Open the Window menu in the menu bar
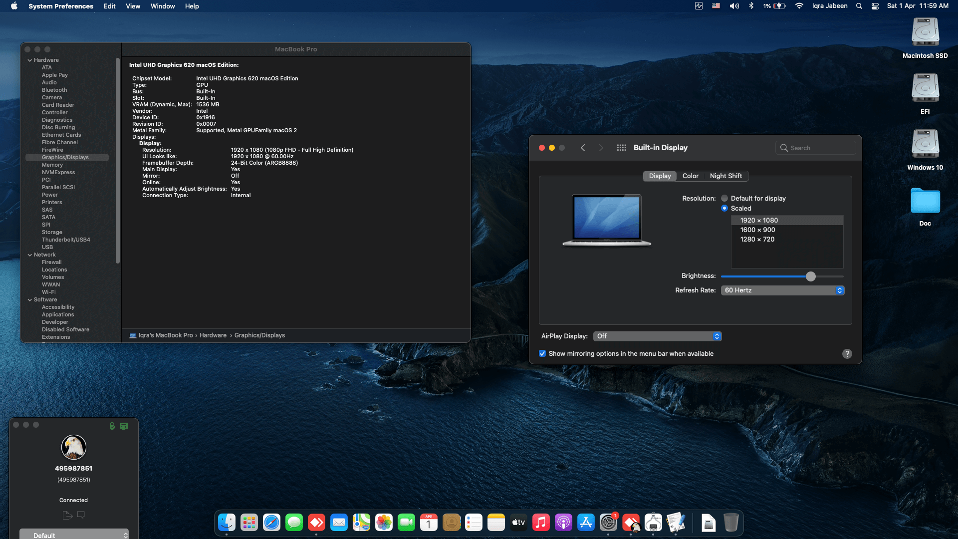The image size is (958, 539). (x=162, y=6)
